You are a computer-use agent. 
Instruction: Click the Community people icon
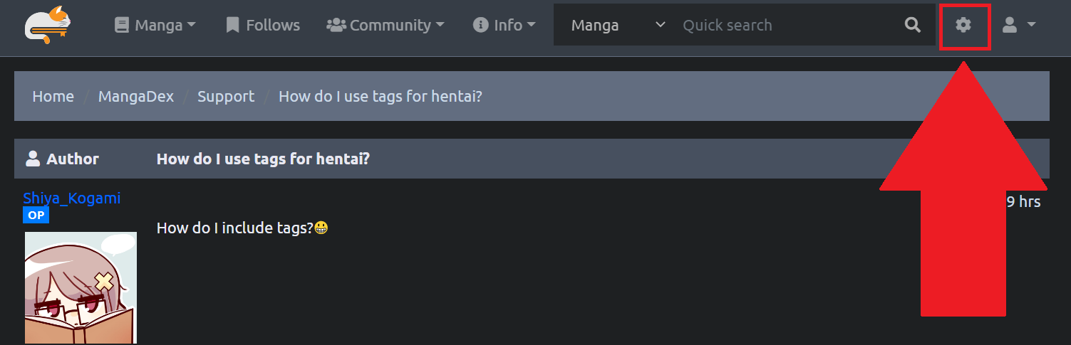[336, 26]
